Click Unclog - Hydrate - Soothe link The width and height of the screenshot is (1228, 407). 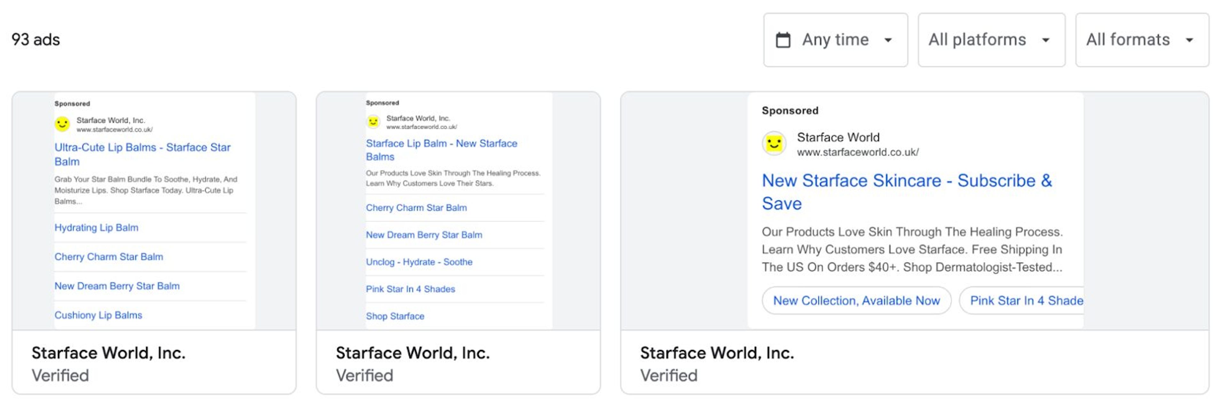(x=419, y=262)
